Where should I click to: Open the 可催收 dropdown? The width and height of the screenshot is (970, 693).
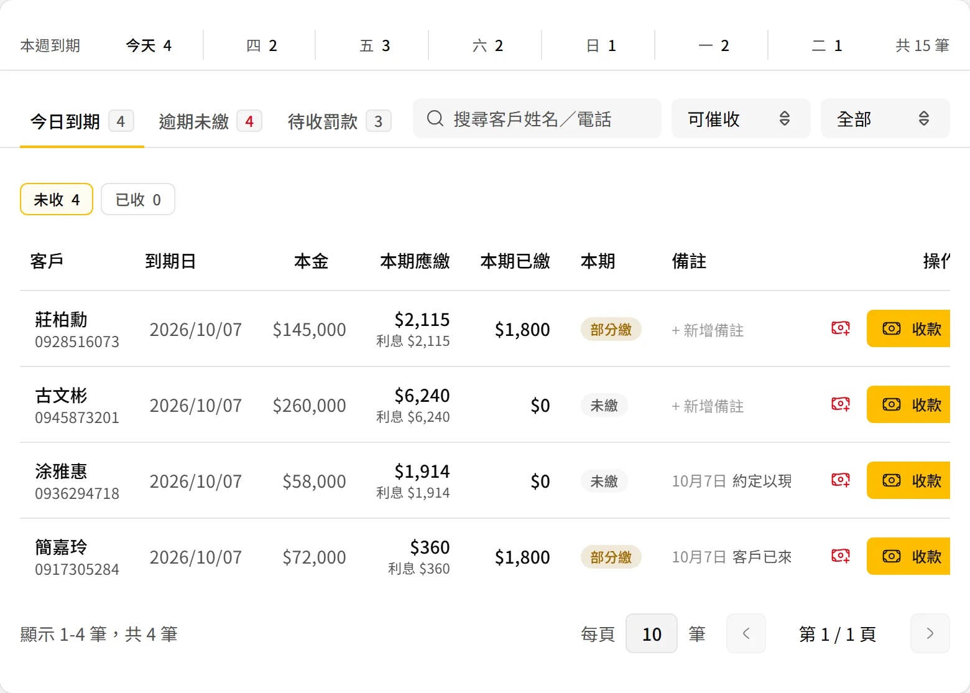point(741,118)
